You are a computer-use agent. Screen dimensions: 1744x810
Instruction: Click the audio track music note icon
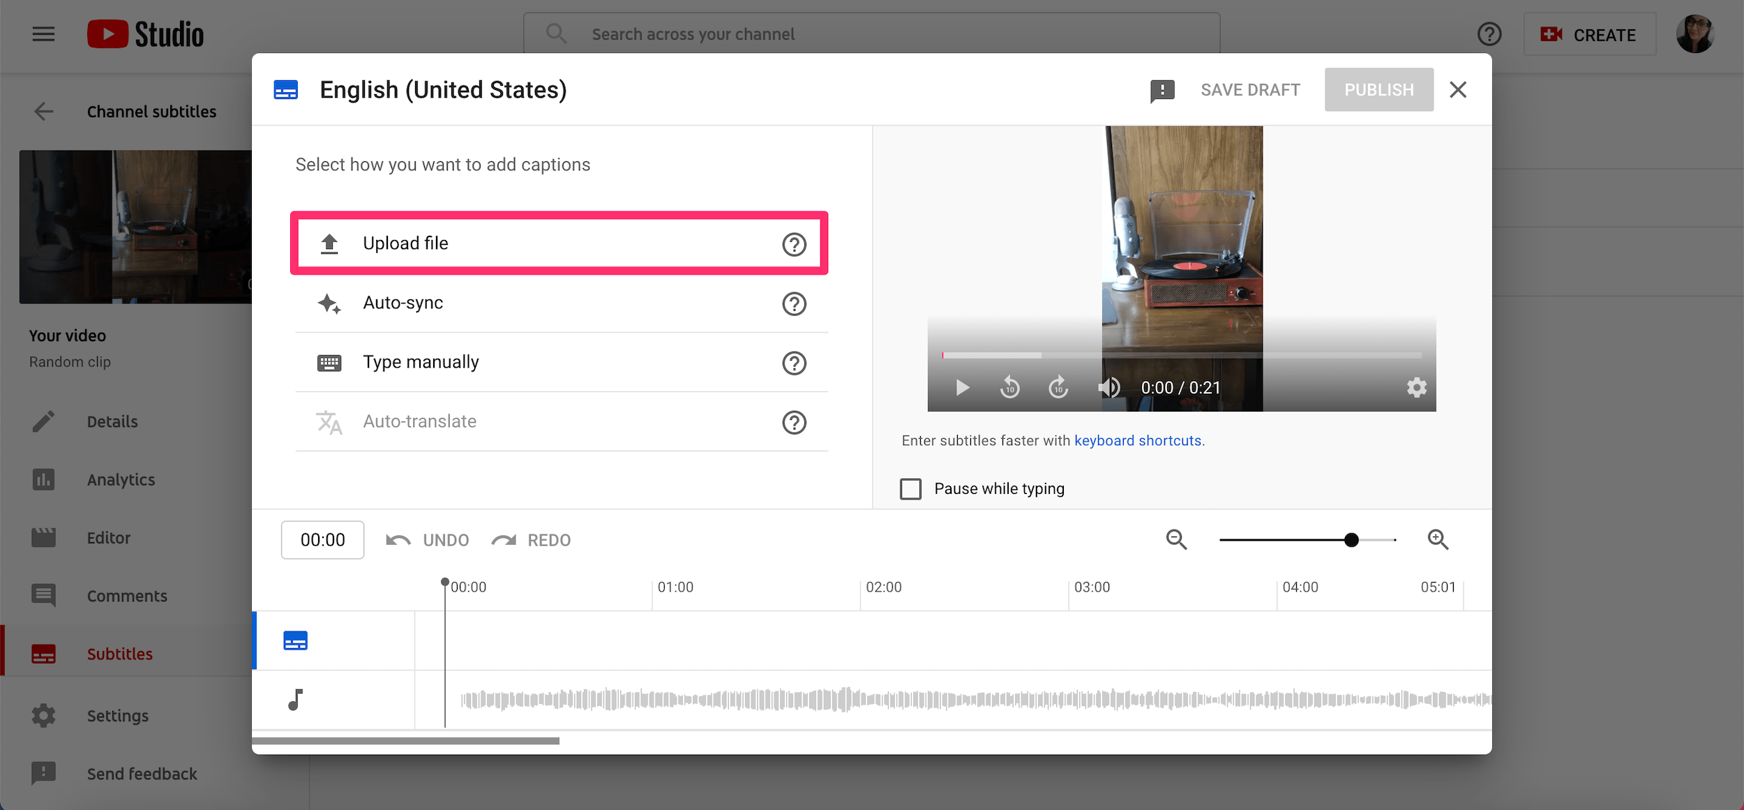[x=296, y=699]
